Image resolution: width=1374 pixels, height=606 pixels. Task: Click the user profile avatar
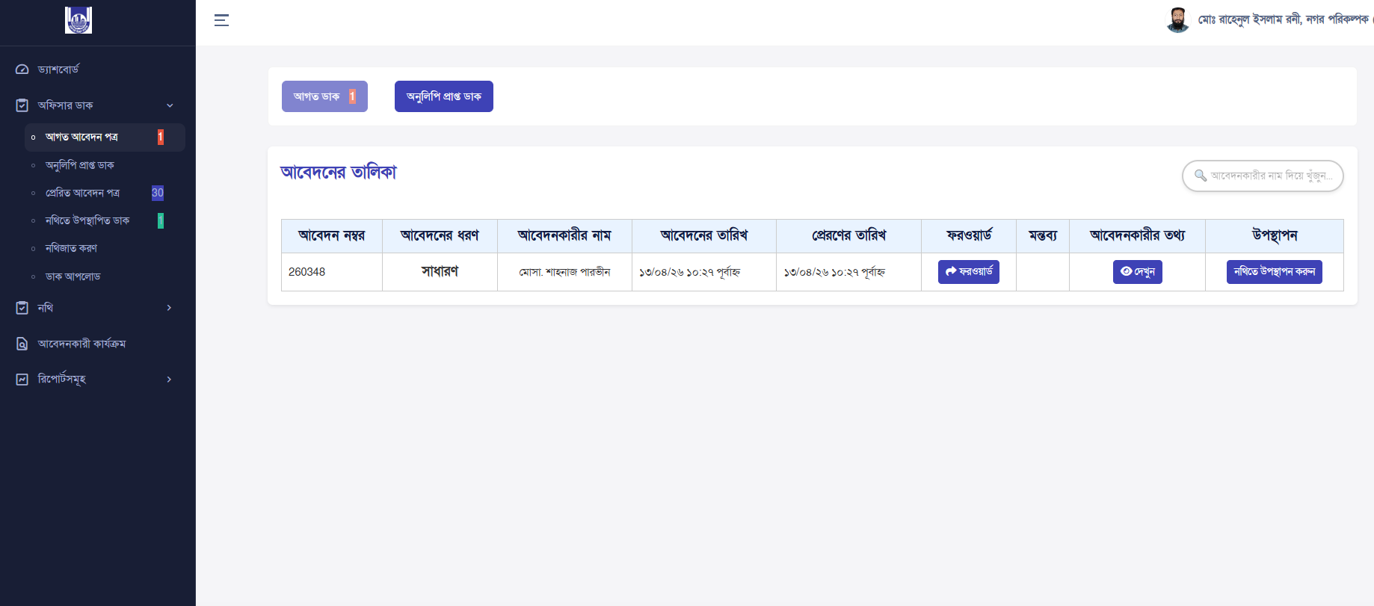(x=1177, y=20)
